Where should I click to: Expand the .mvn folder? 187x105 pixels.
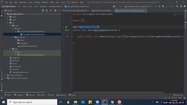tap(8, 20)
